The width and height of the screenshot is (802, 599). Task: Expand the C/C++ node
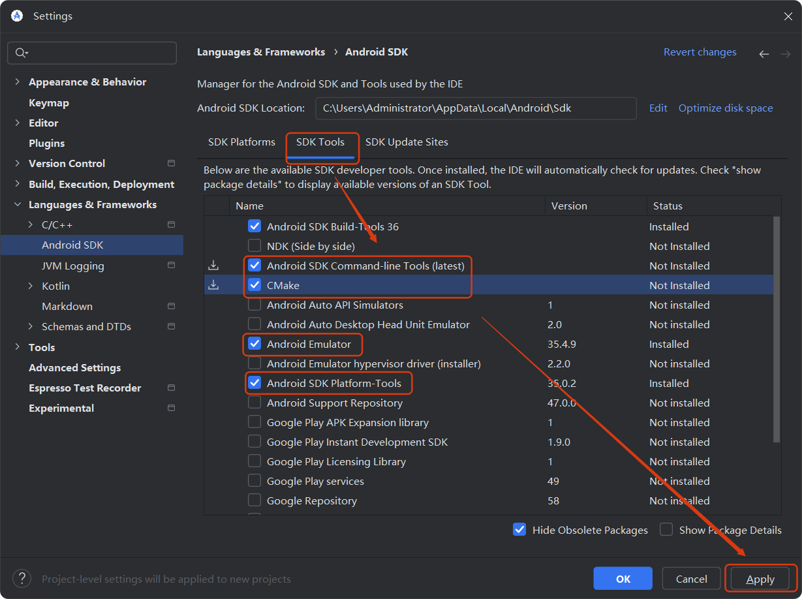click(31, 224)
